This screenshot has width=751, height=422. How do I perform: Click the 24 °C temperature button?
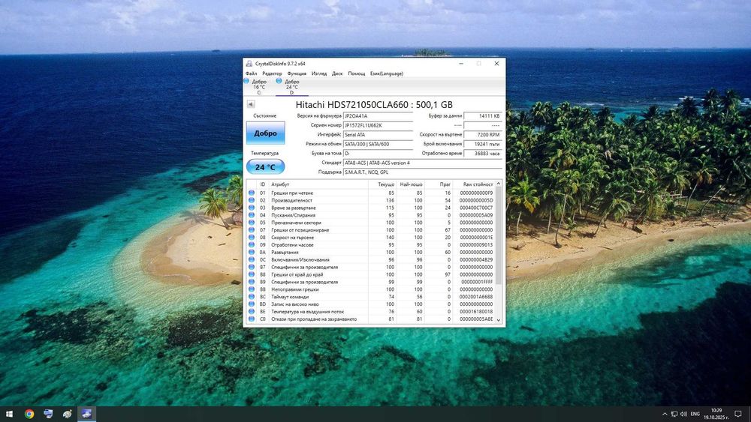pos(265,167)
